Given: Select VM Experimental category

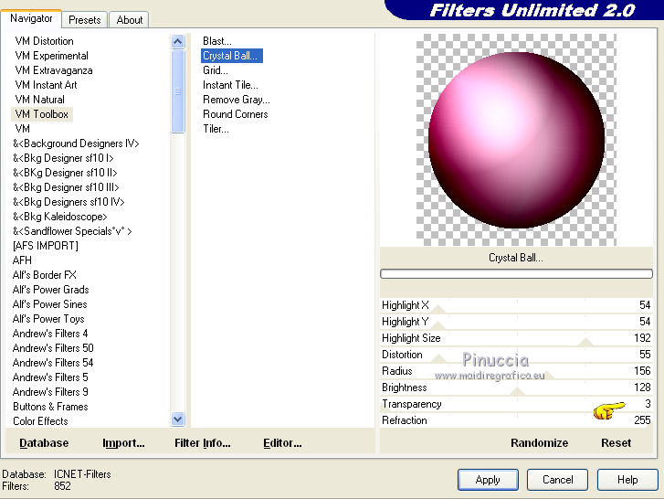Looking at the screenshot, I should 52,56.
